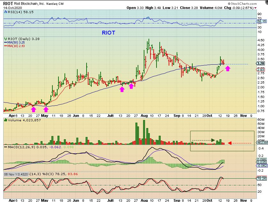
Task: Click the 78.25 stochastic tag on right axis
Action: 262,179
